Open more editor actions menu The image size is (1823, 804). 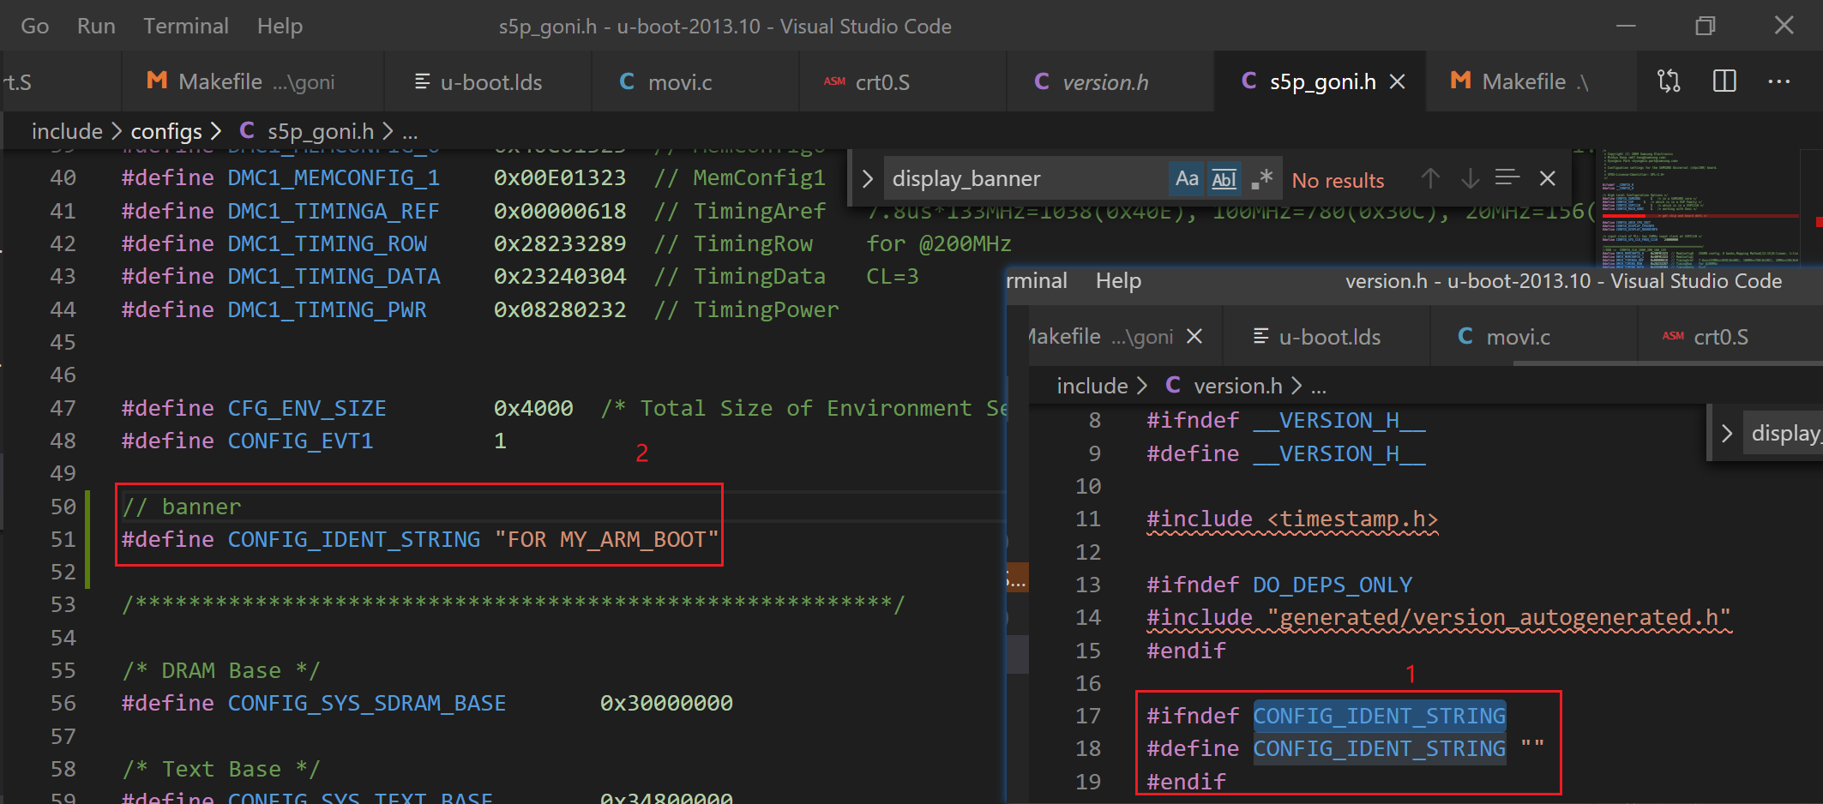pyautogui.click(x=1779, y=81)
